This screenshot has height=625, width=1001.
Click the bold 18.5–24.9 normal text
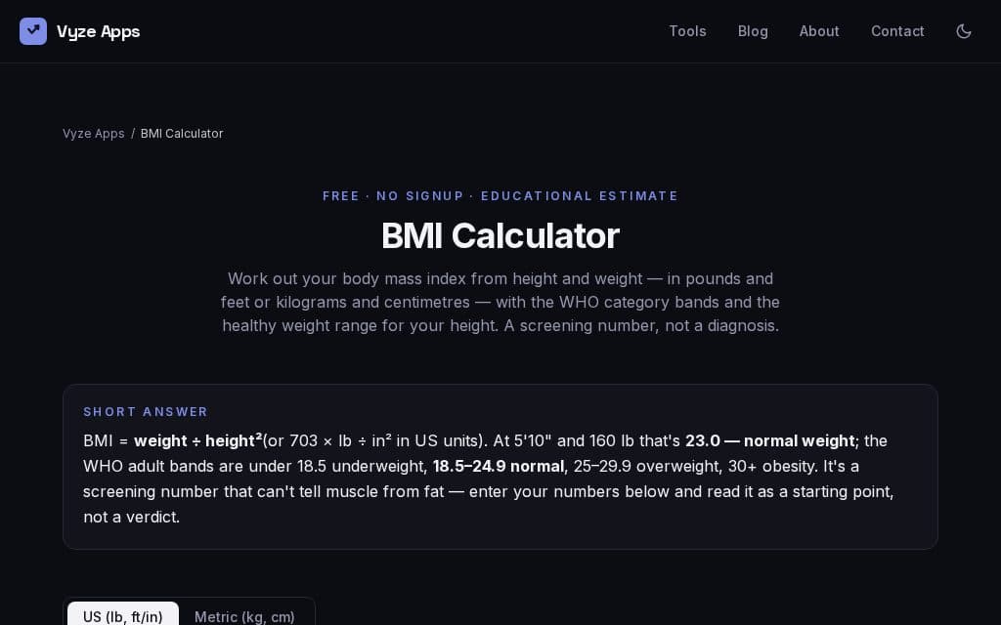click(500, 466)
